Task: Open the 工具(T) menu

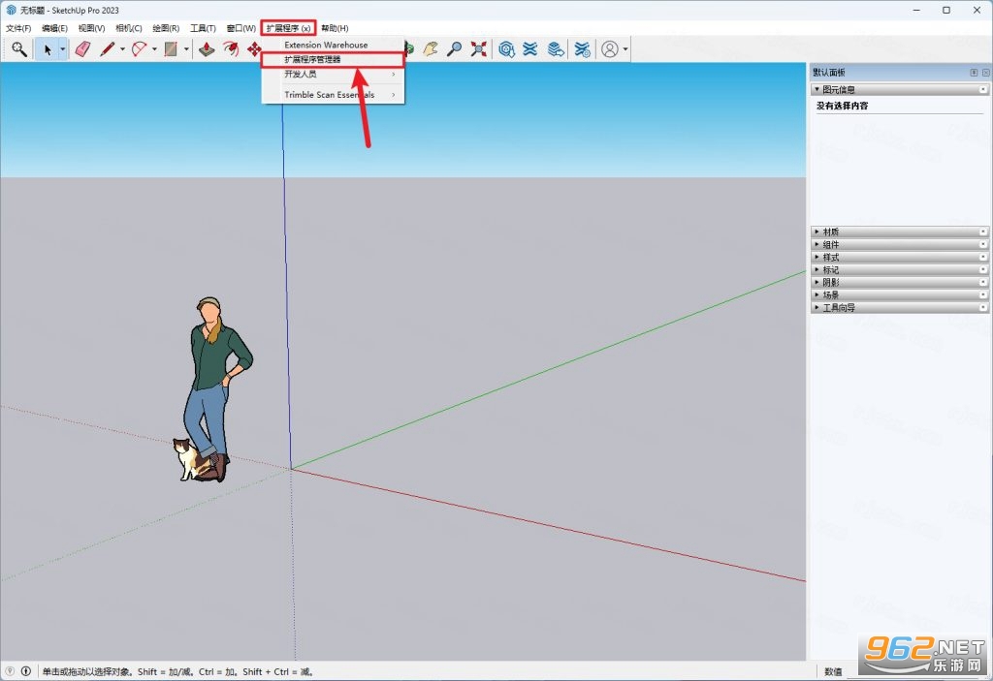Action: pyautogui.click(x=203, y=28)
